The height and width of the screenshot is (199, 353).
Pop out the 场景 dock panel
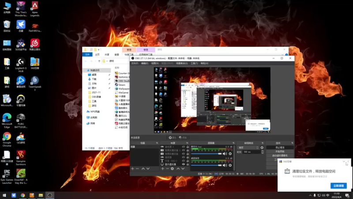157,143
